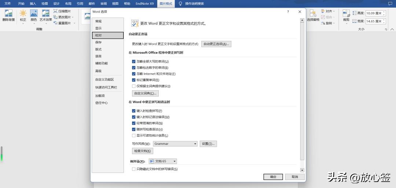Select General (常规) in options sidebar
This screenshot has width=396, height=188.
[107, 22]
